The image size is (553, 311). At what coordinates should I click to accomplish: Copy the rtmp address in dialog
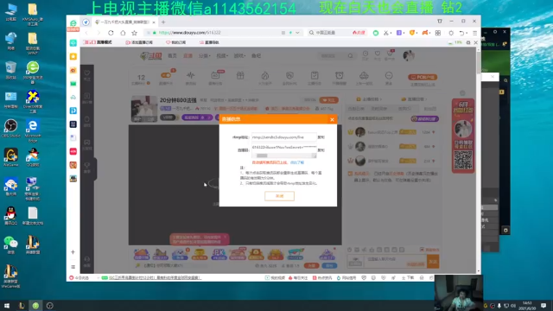321,137
